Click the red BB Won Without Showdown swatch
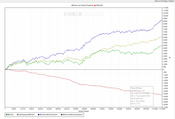 coord(61,115)
